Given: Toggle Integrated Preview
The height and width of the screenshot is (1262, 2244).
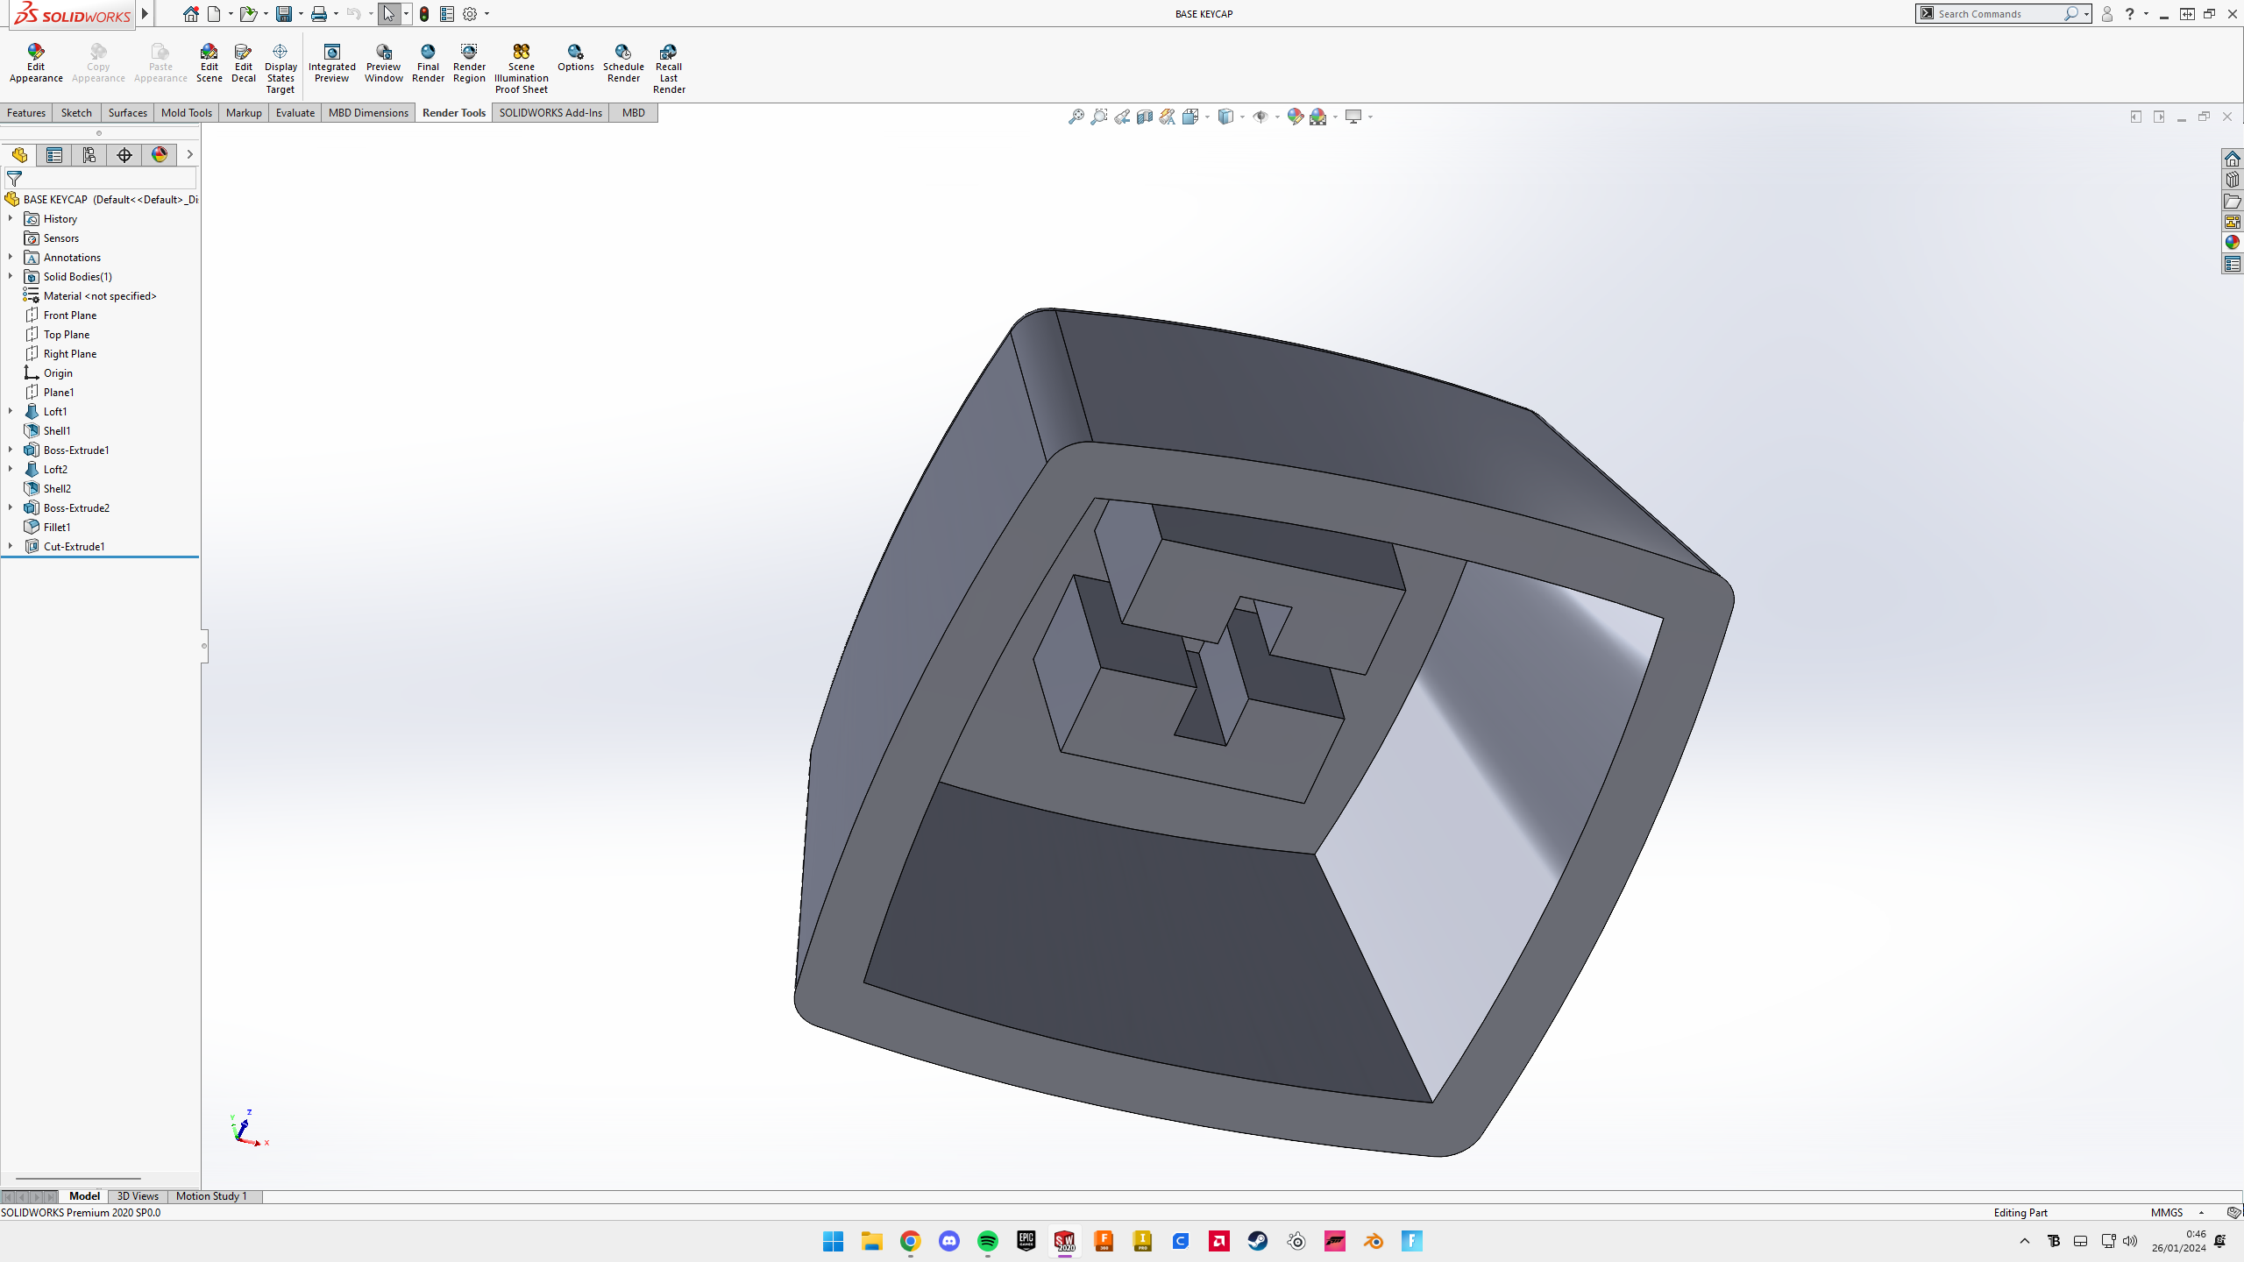Looking at the screenshot, I should tap(332, 63).
